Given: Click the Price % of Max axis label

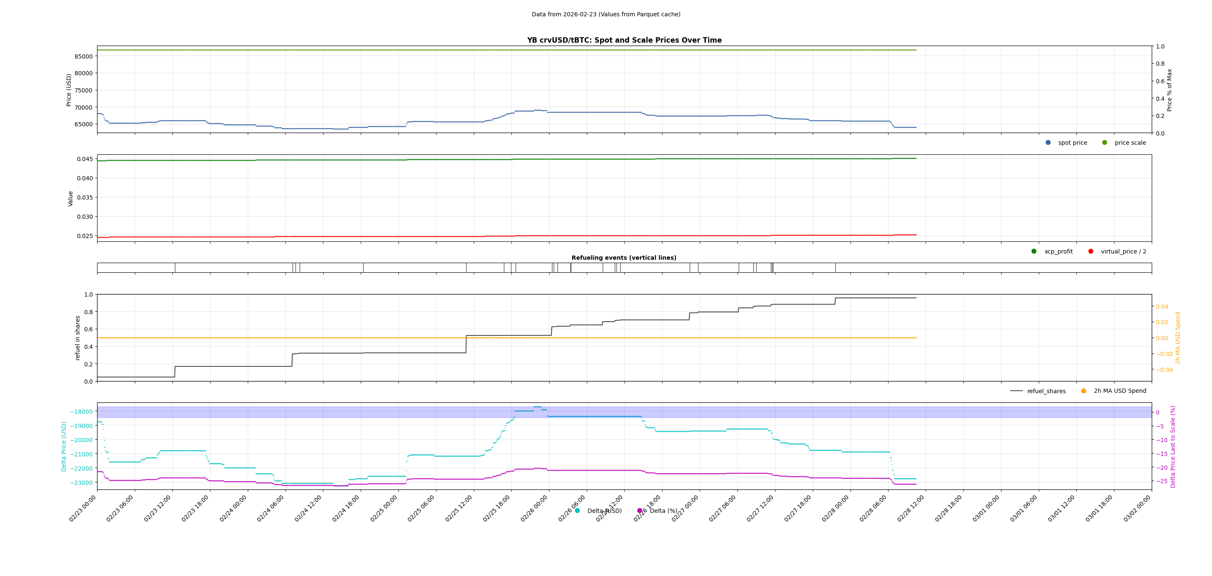Looking at the screenshot, I should 1169,90.
